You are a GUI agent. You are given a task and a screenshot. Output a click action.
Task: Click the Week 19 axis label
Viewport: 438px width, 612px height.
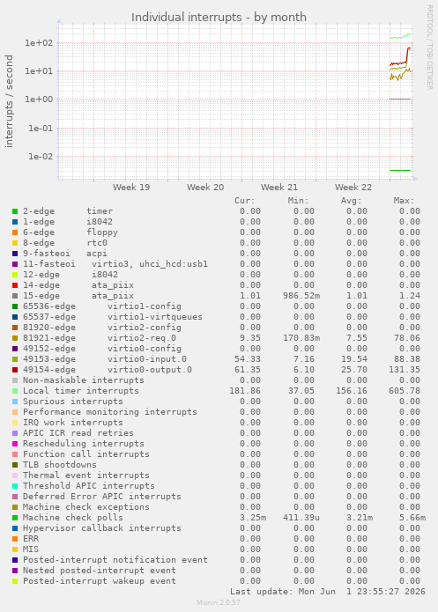tap(131, 188)
